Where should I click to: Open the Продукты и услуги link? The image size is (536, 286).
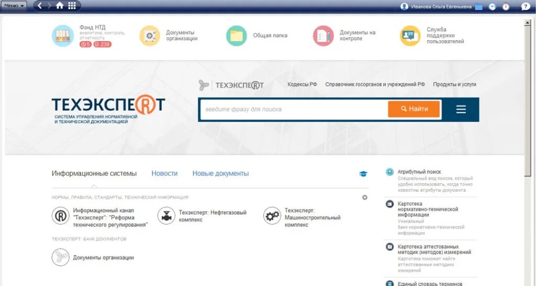(x=454, y=84)
